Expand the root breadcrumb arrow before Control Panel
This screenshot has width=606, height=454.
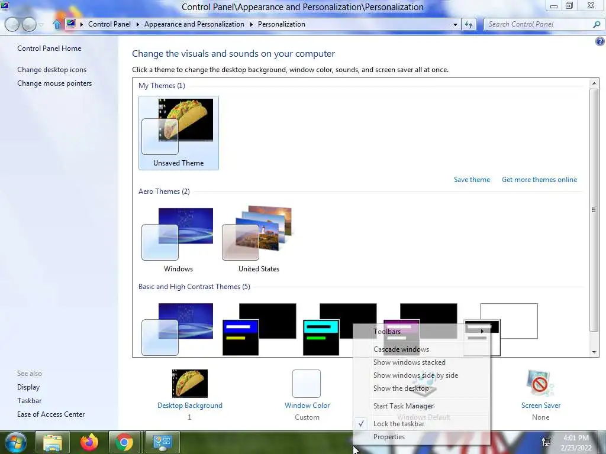pos(82,24)
